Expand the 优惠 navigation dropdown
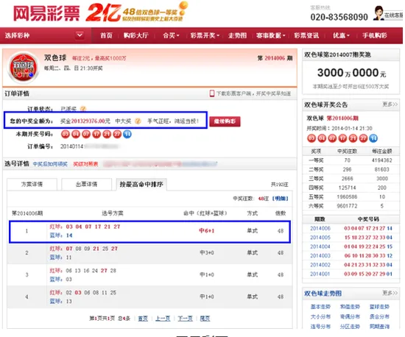Image resolution: width=405 pixels, height=337 pixels. click(x=341, y=35)
